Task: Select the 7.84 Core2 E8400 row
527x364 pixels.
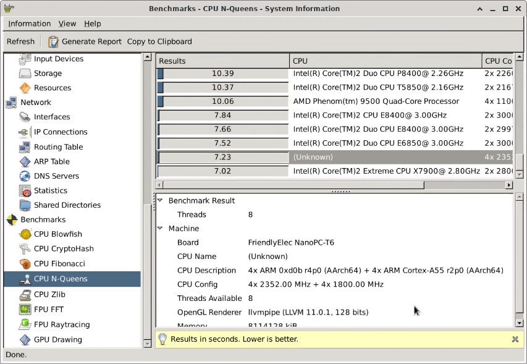Action: [x=335, y=116]
